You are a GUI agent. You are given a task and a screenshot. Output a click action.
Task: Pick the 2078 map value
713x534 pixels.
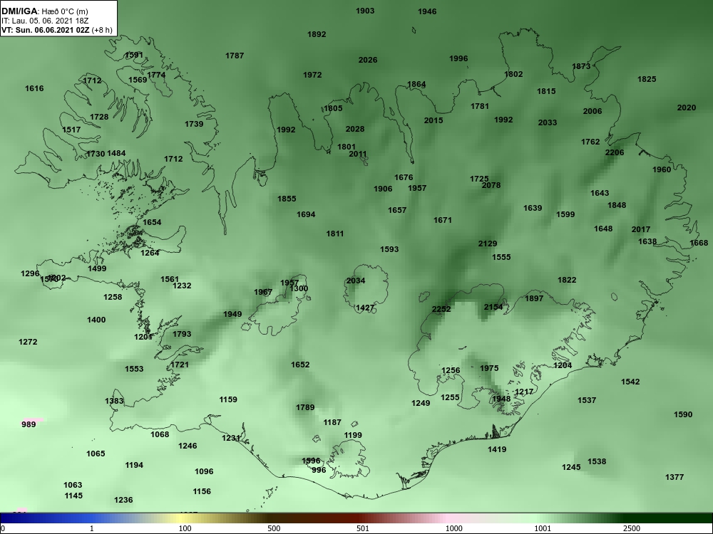click(491, 185)
